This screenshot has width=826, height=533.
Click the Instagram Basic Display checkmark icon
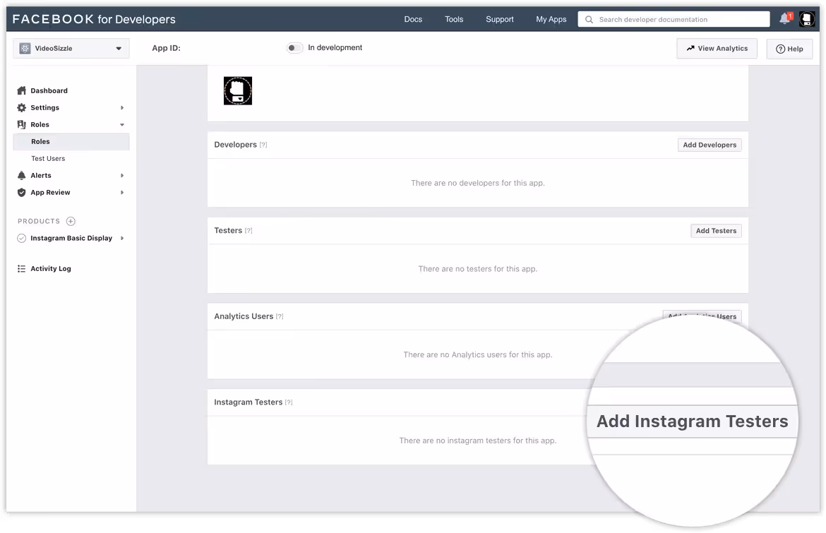22,238
